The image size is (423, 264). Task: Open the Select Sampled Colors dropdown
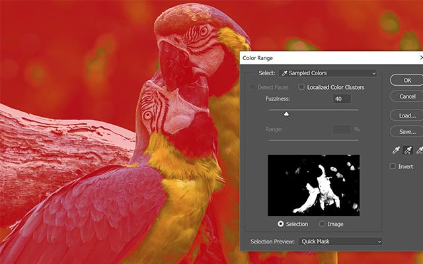coord(328,73)
